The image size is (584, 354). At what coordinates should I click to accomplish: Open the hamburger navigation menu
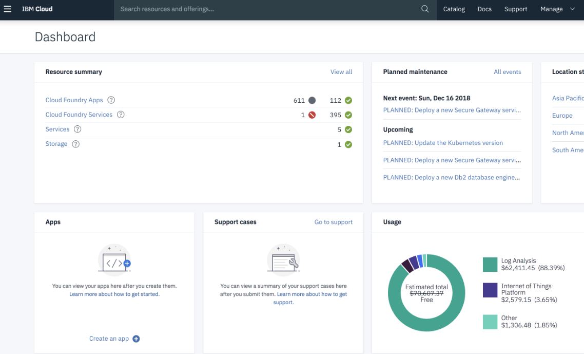(x=8, y=9)
